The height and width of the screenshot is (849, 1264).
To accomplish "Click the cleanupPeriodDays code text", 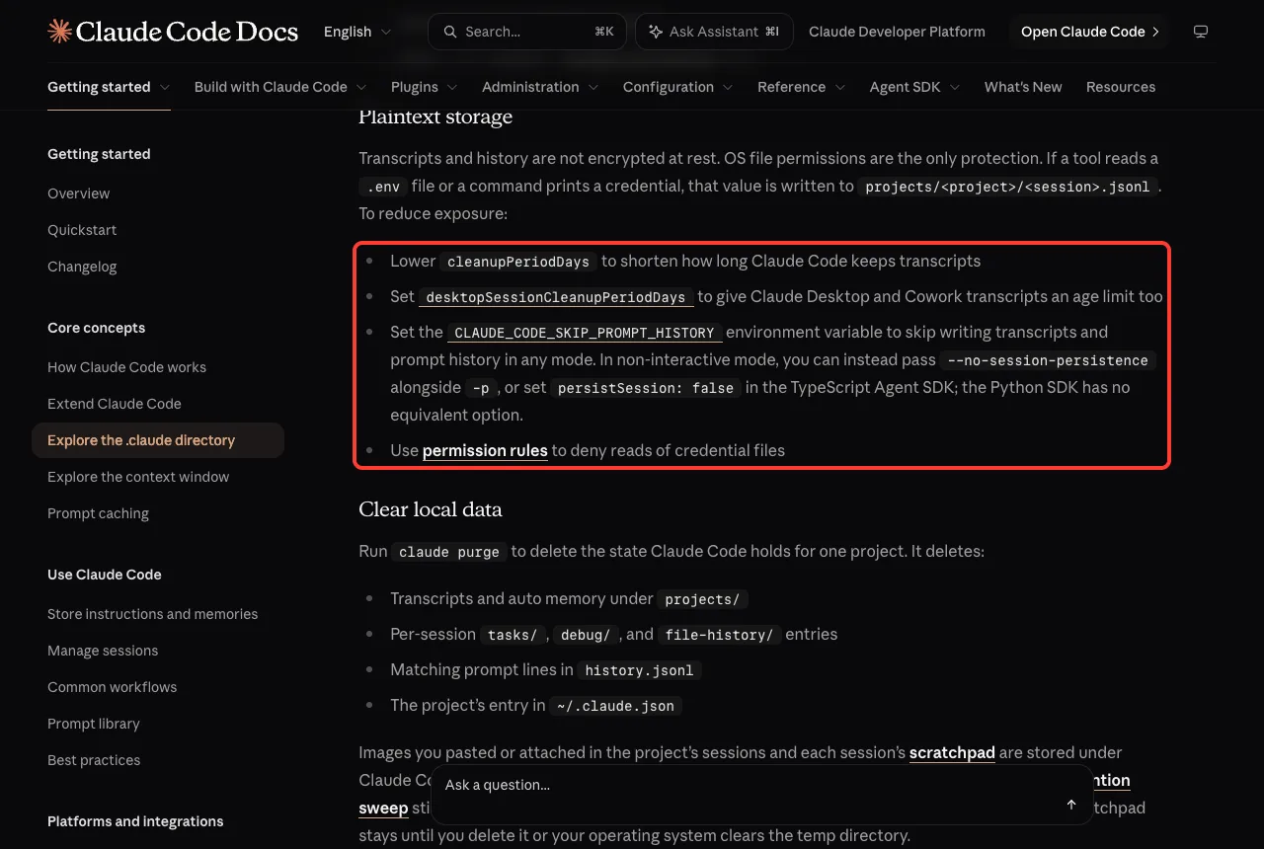I will pos(518,262).
